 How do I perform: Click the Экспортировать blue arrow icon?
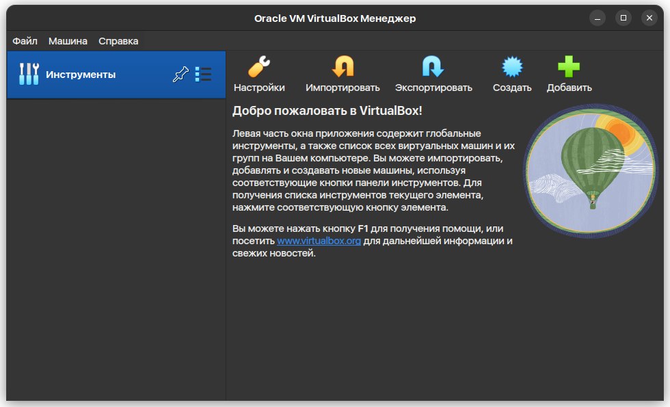(x=433, y=67)
